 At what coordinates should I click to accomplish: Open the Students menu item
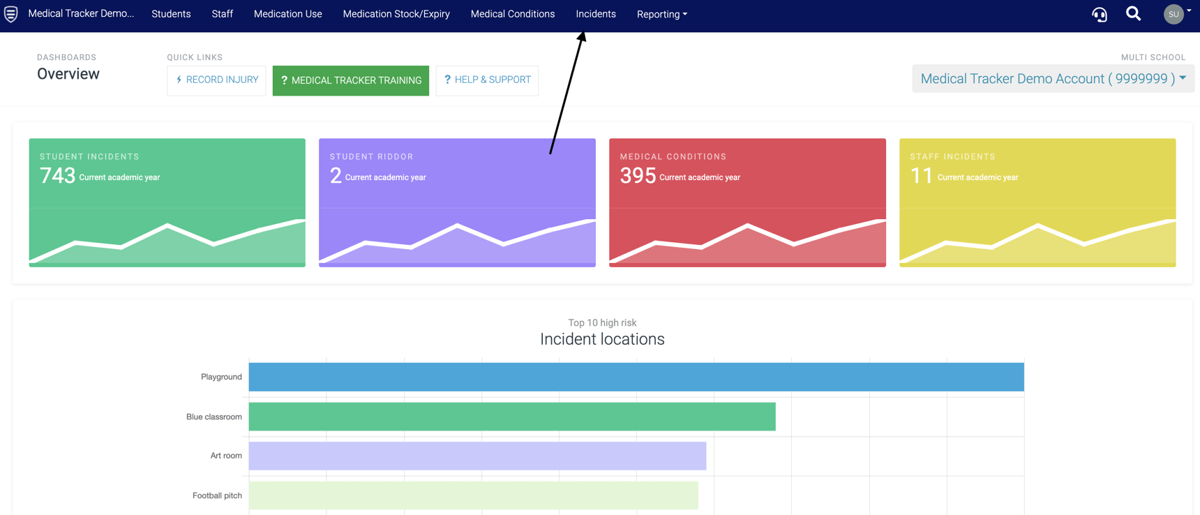tap(171, 14)
